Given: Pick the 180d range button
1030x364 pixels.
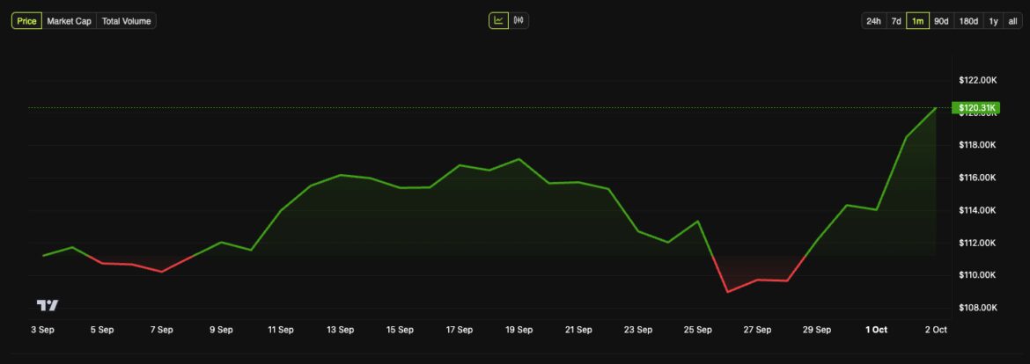Looking at the screenshot, I should tap(968, 21).
